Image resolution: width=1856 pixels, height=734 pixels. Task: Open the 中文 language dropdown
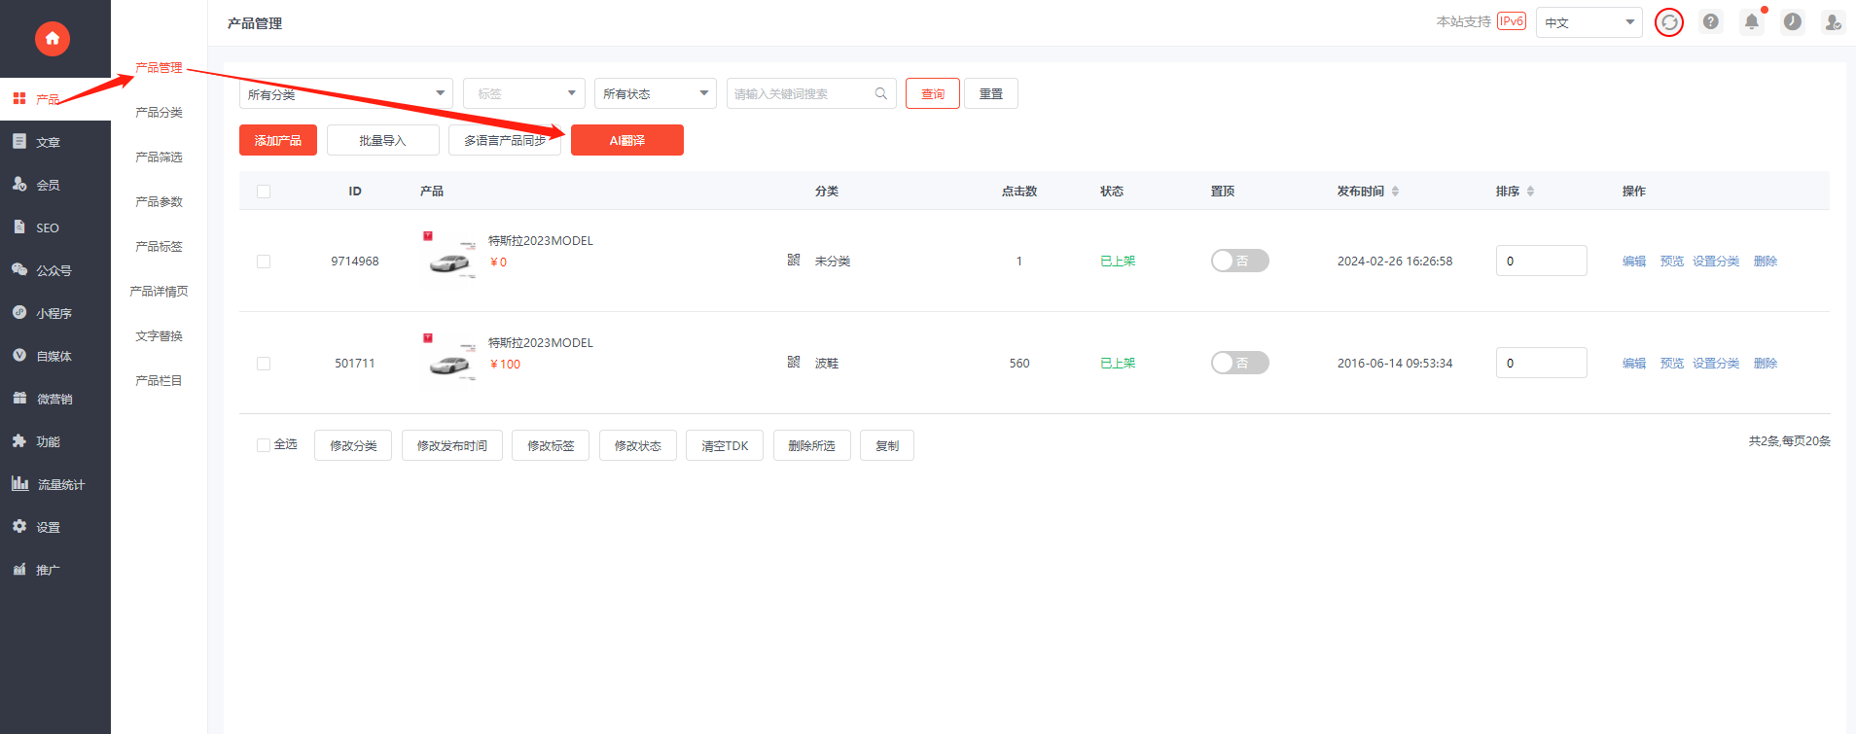[1589, 22]
